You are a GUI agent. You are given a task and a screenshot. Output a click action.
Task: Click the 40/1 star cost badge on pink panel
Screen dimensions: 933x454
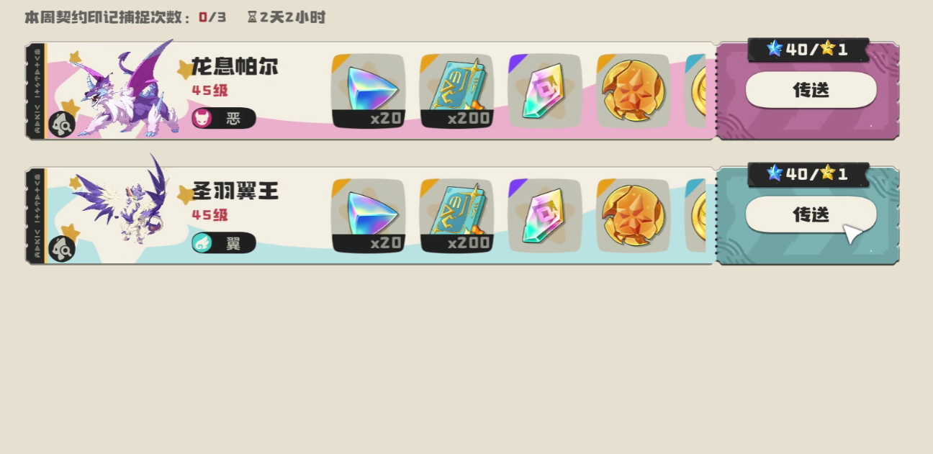[x=808, y=49]
